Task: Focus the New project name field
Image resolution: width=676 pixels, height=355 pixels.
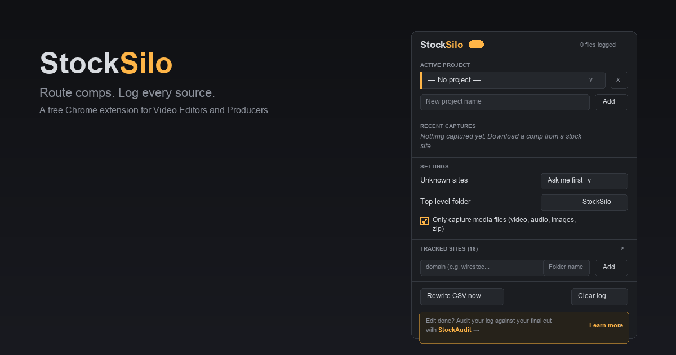Action: [505, 102]
